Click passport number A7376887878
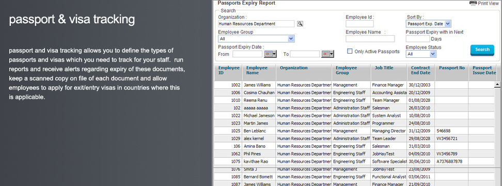This screenshot has height=186, width=502. click(449, 162)
